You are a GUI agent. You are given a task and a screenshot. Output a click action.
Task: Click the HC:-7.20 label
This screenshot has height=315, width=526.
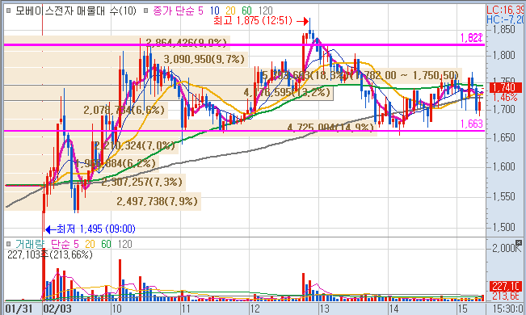(x=506, y=20)
